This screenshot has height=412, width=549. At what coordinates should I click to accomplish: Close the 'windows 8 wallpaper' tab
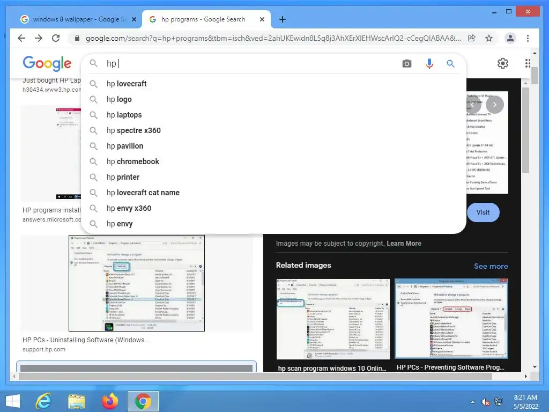[x=133, y=20]
